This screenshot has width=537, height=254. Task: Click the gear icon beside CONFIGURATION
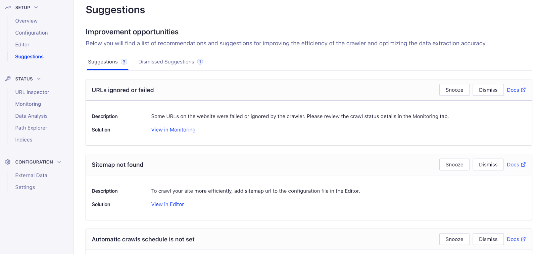(7, 162)
